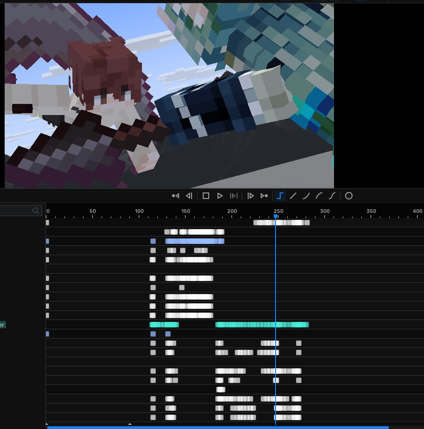Choose the ease-out curve icon

[x=319, y=196]
